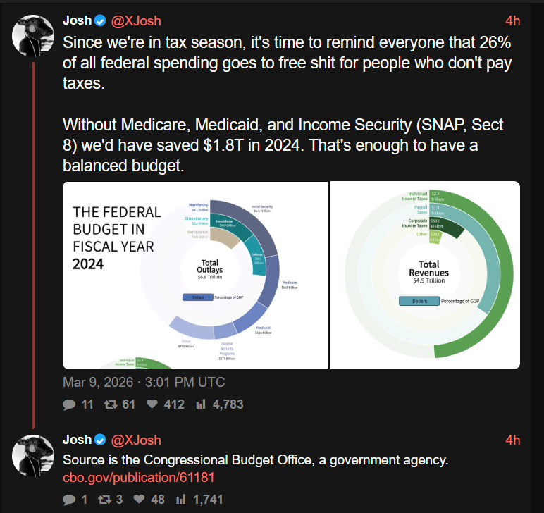Open the Total Outlays budget chart image
The height and width of the screenshot is (513, 544).
[195, 275]
